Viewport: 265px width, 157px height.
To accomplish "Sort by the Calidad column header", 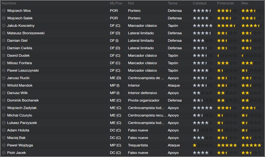I will coord(199,3).
